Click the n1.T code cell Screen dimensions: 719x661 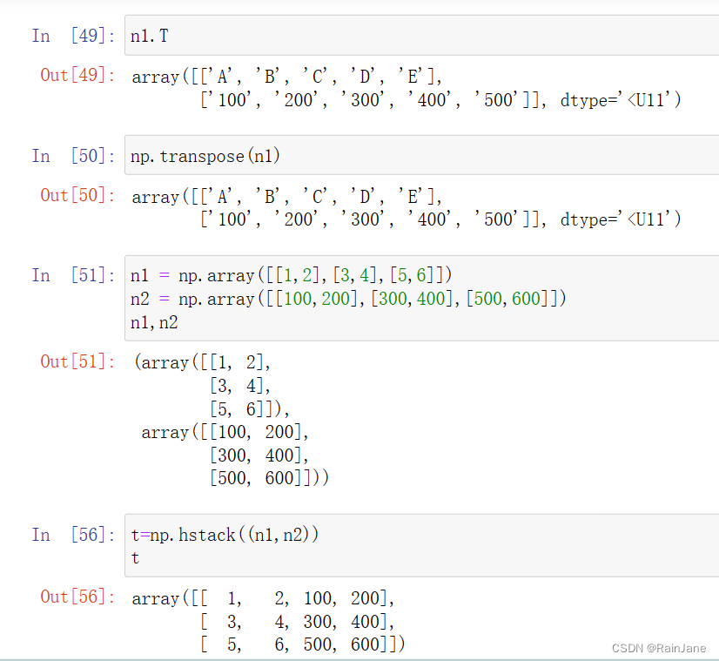(422, 36)
